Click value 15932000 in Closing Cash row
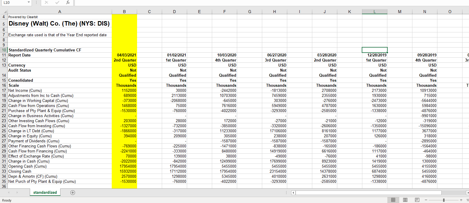This screenshot has height=203, width=469. [x=124, y=171]
